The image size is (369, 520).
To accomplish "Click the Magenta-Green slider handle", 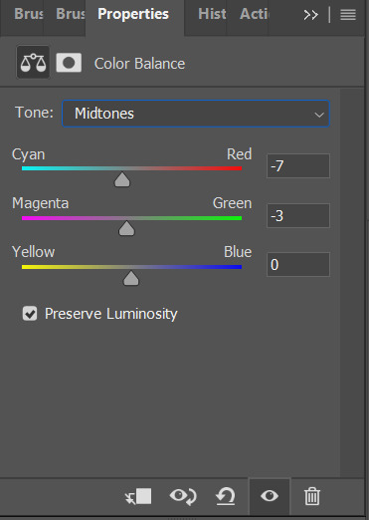I will point(126,228).
